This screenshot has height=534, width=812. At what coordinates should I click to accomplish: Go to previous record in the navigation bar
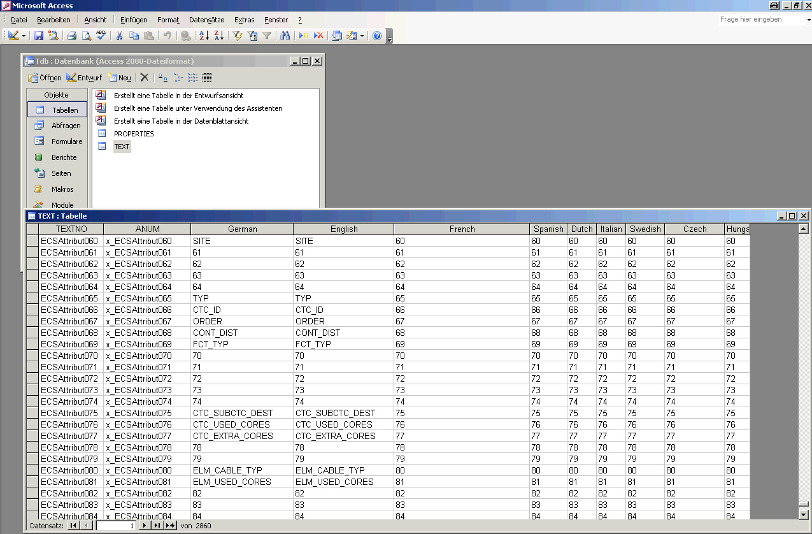tap(86, 526)
